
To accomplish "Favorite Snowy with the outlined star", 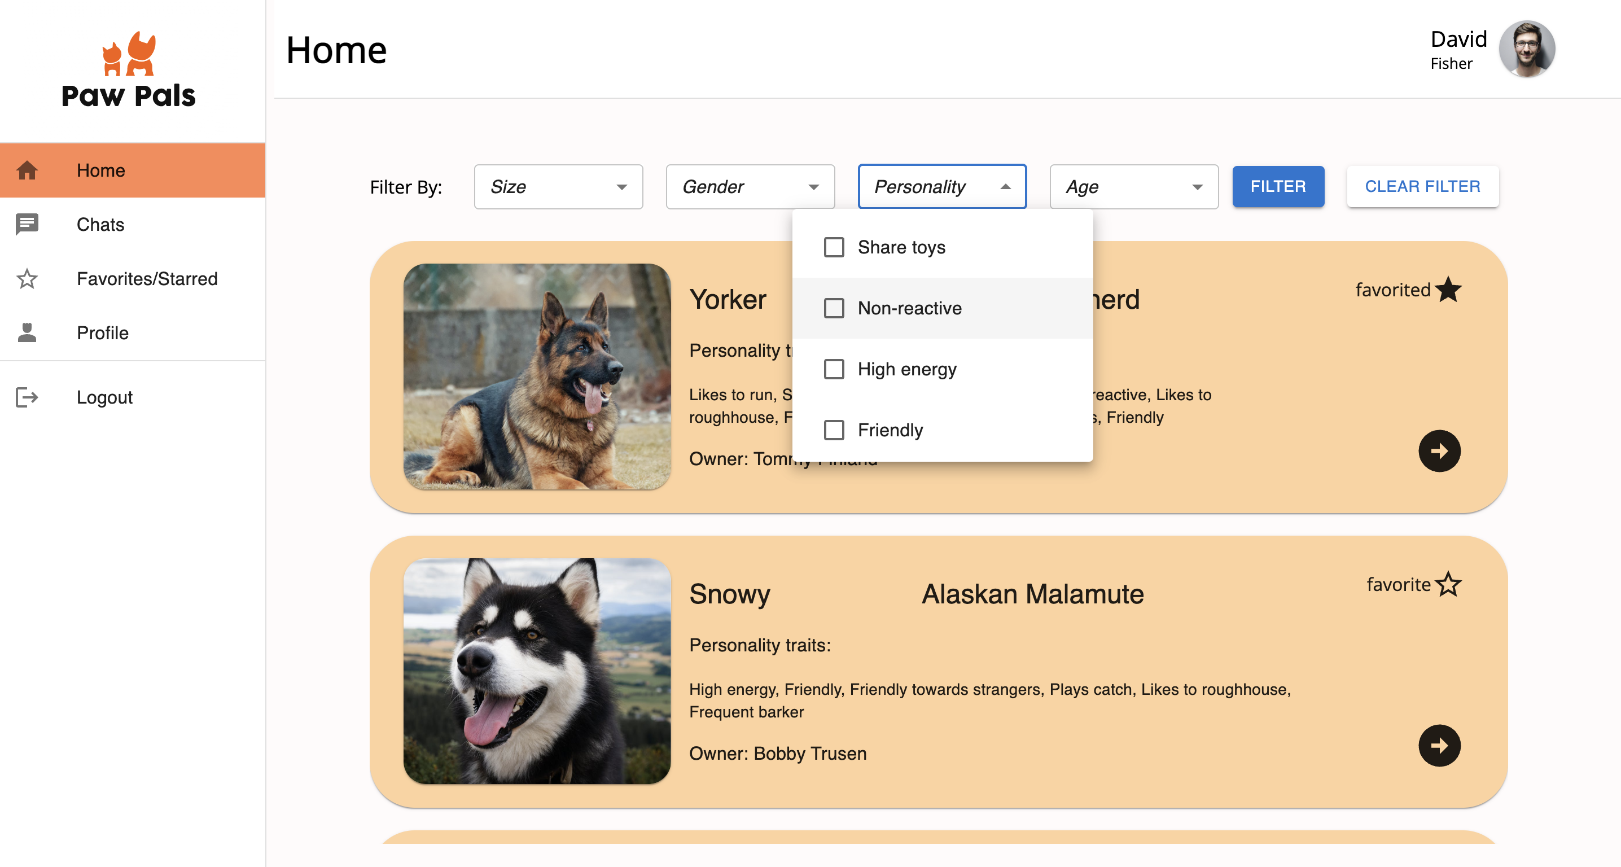I will pos(1449,584).
